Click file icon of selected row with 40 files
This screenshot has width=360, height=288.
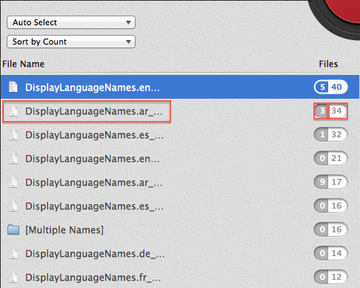[x=13, y=87]
